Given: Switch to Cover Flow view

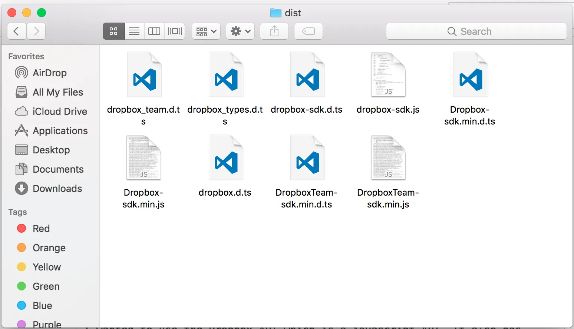Looking at the screenshot, I should pyautogui.click(x=175, y=31).
